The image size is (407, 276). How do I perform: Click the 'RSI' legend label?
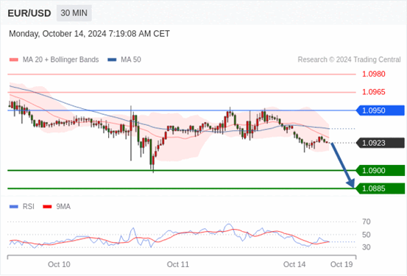pos(28,207)
